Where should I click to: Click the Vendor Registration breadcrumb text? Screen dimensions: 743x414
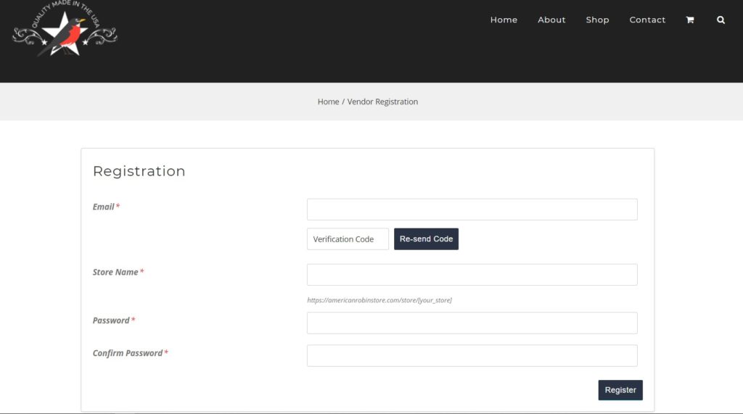(382, 102)
